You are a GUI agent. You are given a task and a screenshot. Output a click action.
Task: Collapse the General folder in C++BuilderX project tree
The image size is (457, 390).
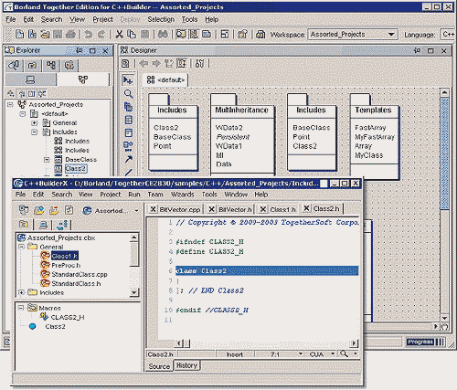click(21, 247)
